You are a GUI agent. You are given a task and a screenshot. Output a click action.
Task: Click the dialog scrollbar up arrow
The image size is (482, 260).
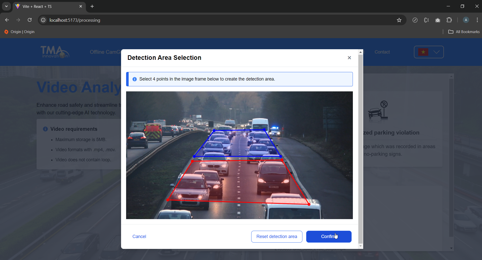361,52
